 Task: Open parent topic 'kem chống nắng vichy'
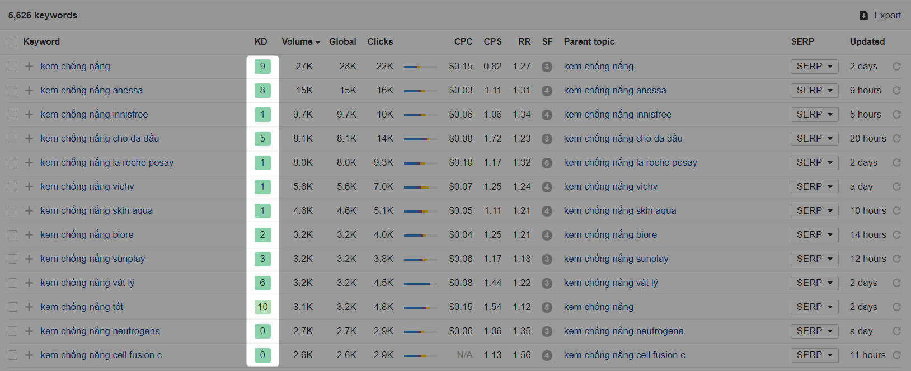[611, 186]
